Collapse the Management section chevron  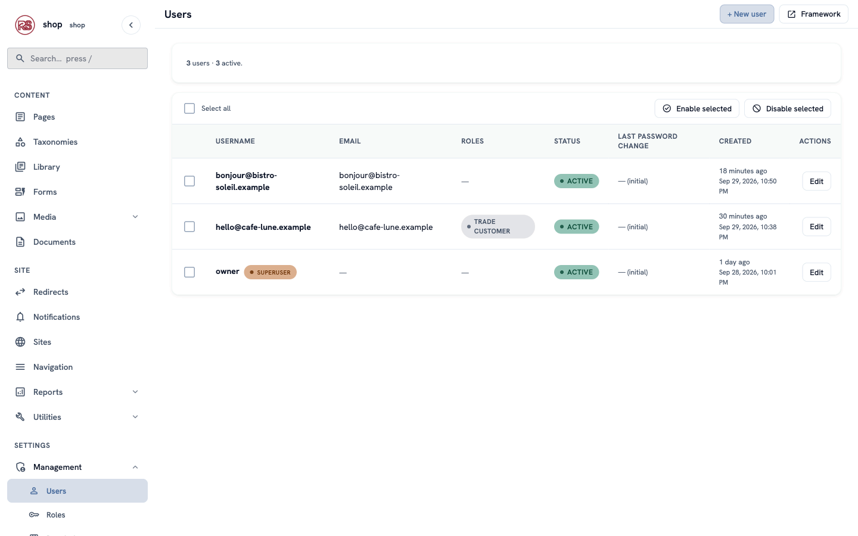135,467
